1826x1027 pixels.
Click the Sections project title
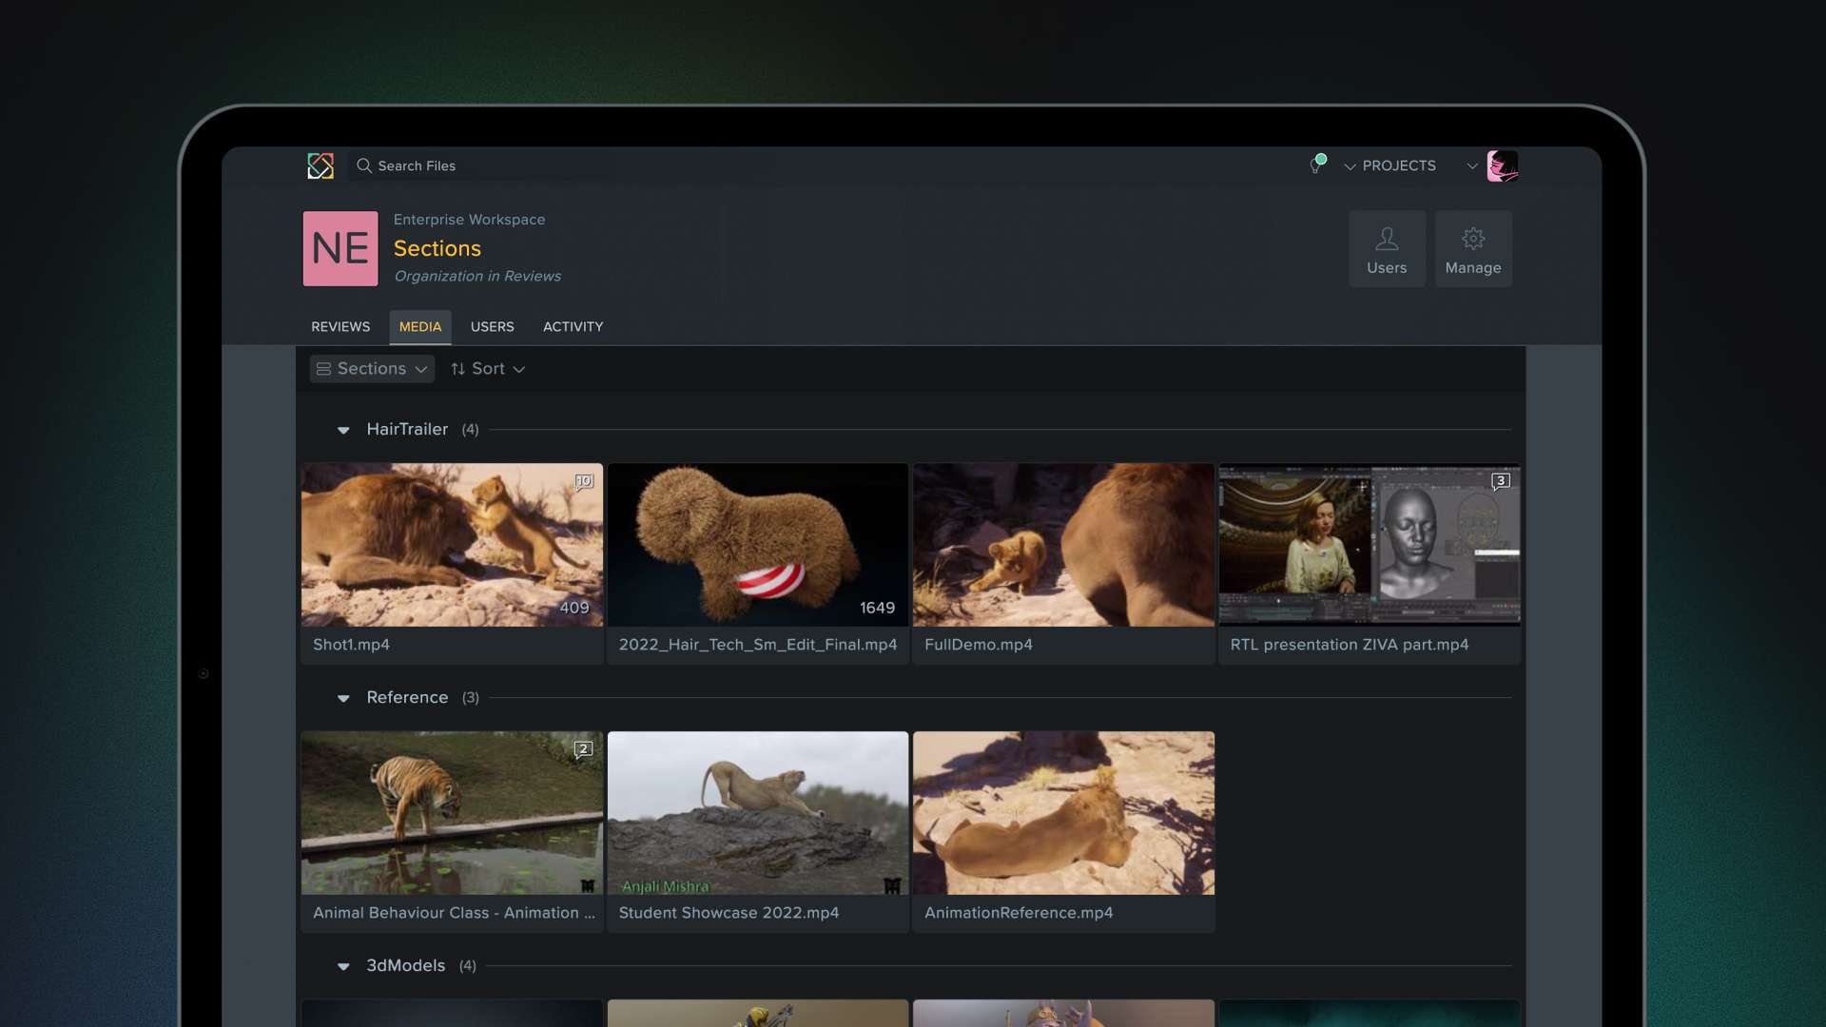(437, 248)
